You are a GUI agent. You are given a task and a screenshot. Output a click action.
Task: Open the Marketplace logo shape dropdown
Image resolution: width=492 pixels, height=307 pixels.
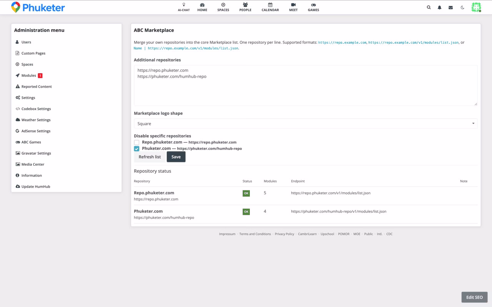click(x=306, y=124)
